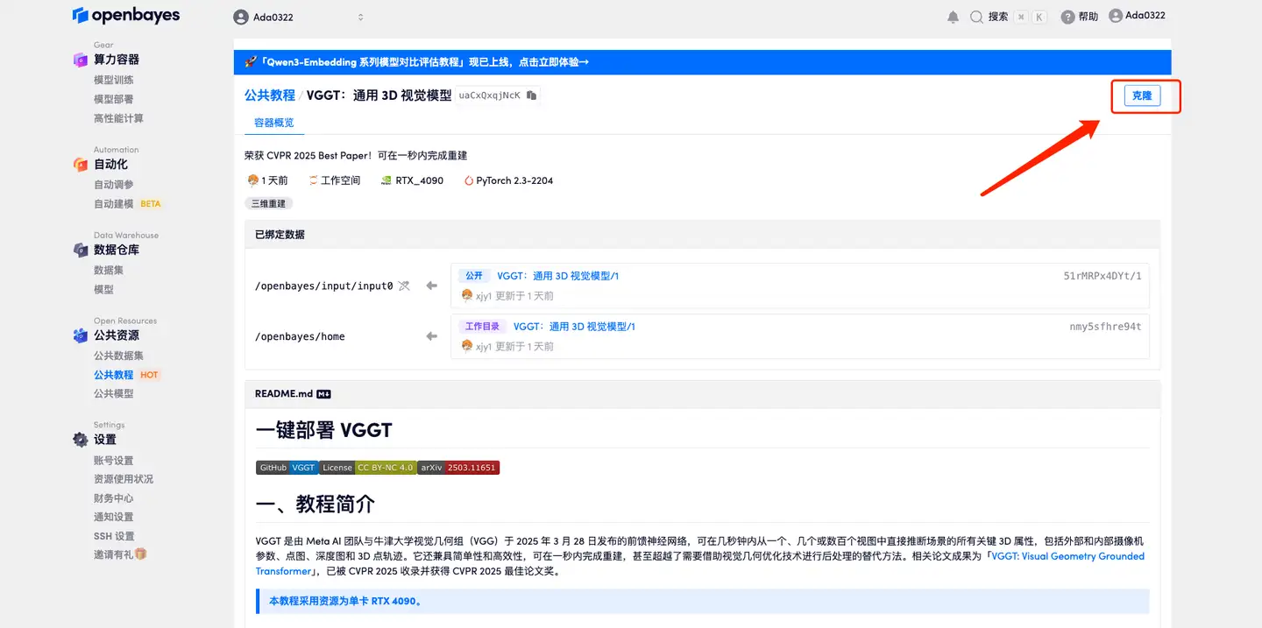Click the search magnifier icon
Viewport: 1262px width, 628px height.
(x=976, y=17)
